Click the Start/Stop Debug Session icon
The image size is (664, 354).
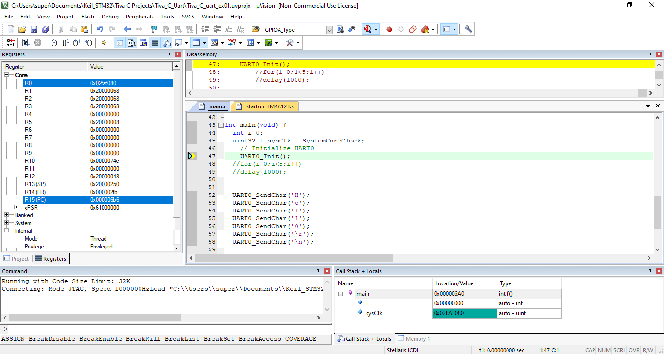pos(367,29)
